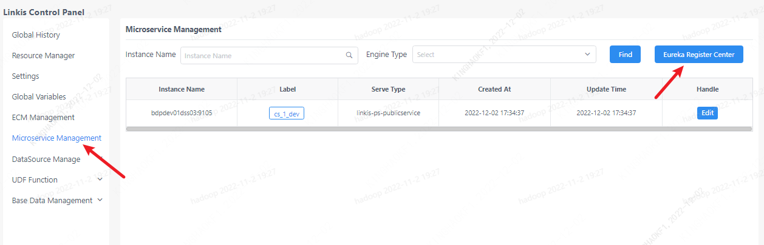Click the Created At column header

tap(494, 89)
